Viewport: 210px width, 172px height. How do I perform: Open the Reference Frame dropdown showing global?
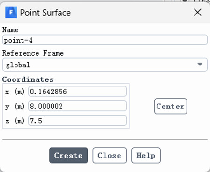coord(105,64)
